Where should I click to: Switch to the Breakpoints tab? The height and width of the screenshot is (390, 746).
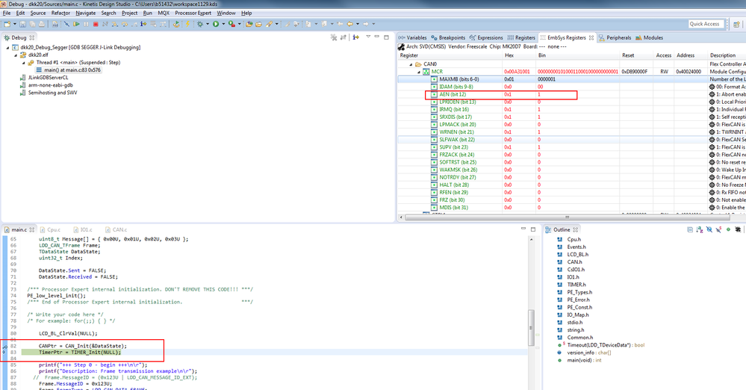coord(451,37)
